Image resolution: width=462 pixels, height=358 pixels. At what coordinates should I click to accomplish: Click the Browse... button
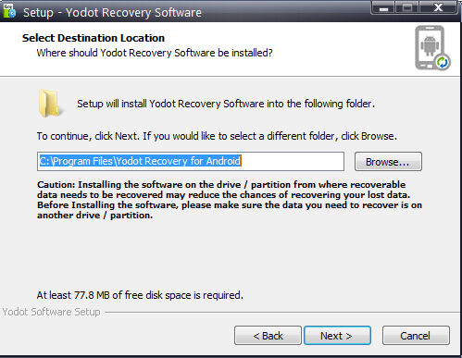[388, 162]
